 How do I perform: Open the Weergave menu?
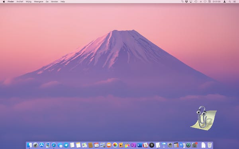click(x=39, y=2)
